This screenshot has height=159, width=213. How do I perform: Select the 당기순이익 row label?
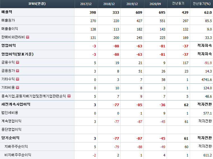(10, 138)
